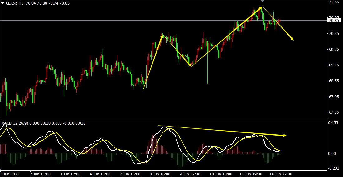Click the yellow arrowhead at the 11 Jun high
Viewport: 343px width, 177px height.
[x=261, y=8]
